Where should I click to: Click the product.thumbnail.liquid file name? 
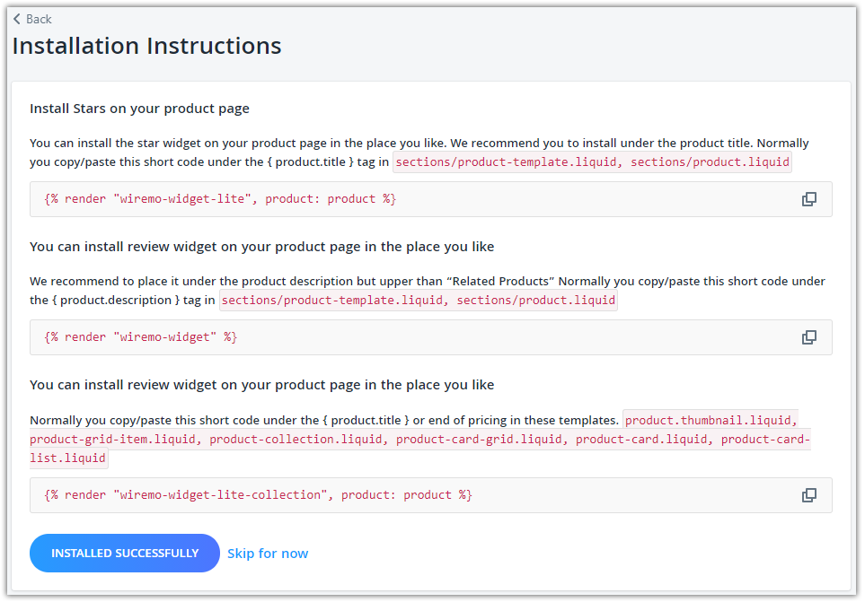tap(708, 420)
